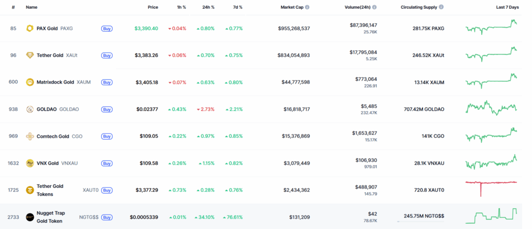Click PAX Gold price $3,390.40
Viewport: 532px width, 229px height.
146,29
